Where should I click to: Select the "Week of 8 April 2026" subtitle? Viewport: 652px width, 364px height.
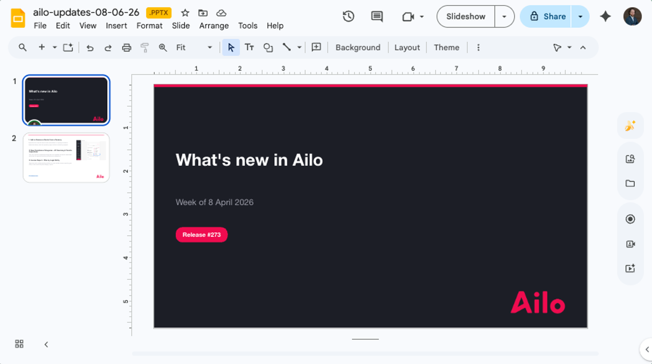pos(215,202)
